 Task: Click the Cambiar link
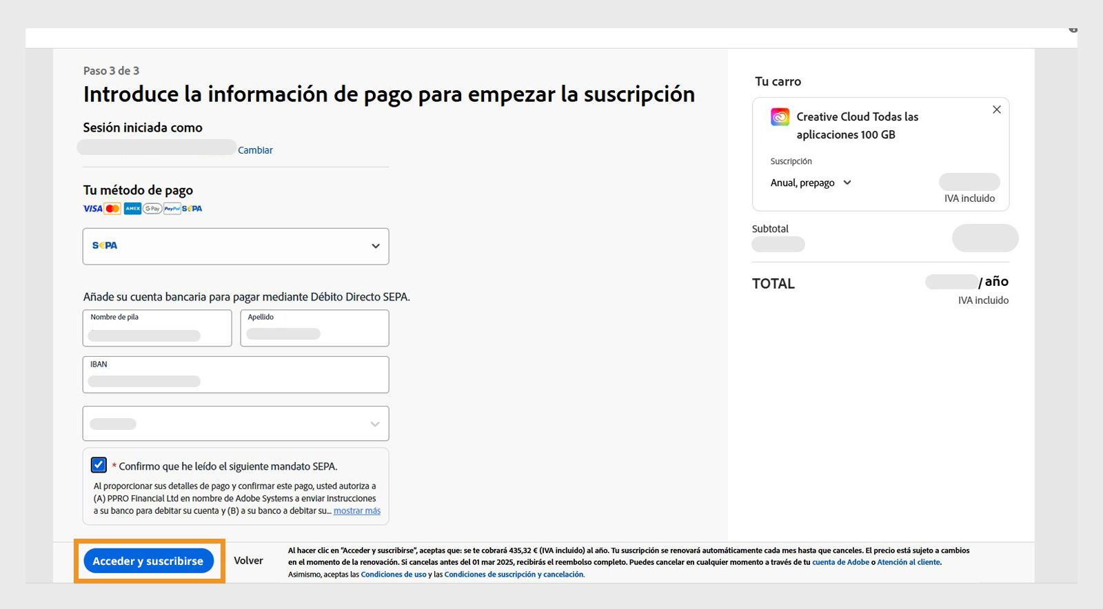[255, 150]
